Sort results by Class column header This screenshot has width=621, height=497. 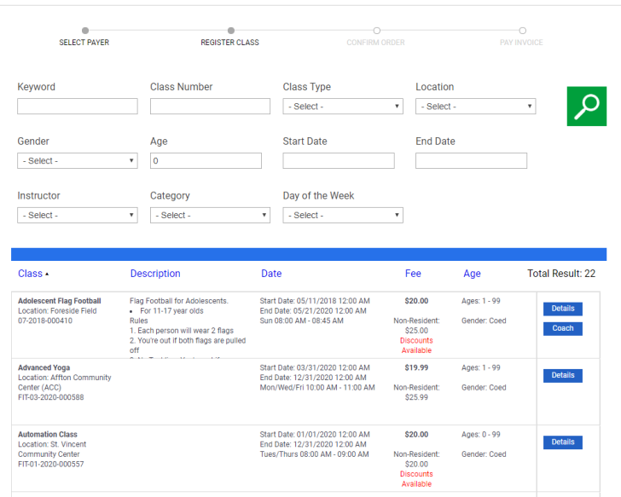(31, 274)
